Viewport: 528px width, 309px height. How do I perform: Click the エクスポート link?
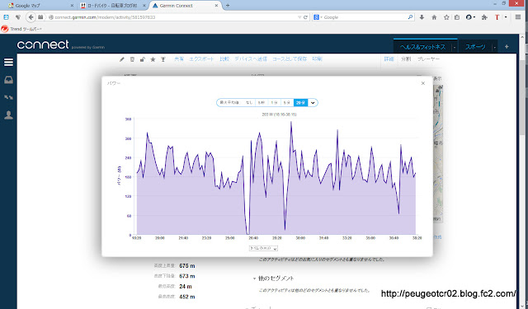(201, 59)
